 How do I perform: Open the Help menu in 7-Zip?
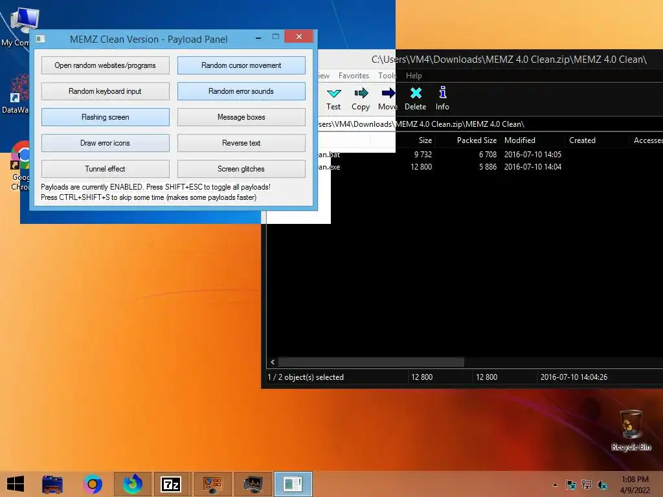pos(414,76)
